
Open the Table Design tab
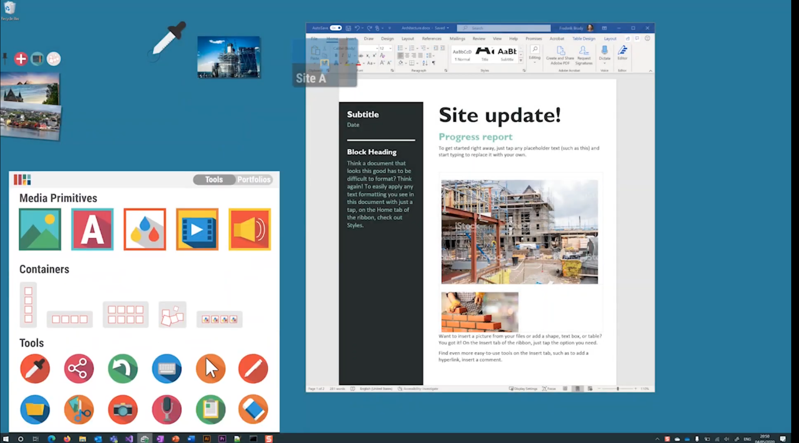583,38
